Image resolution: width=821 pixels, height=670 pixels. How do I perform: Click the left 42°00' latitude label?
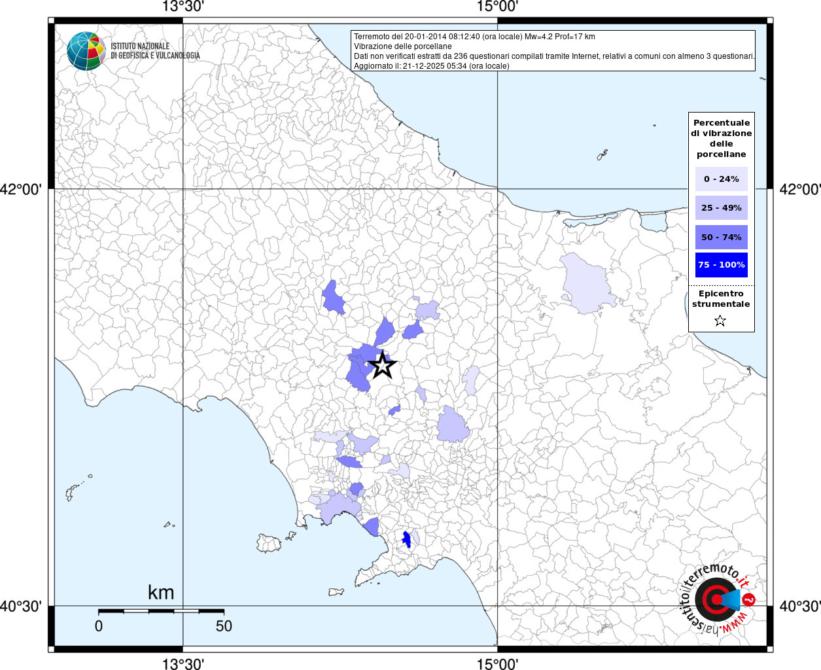(x=22, y=189)
